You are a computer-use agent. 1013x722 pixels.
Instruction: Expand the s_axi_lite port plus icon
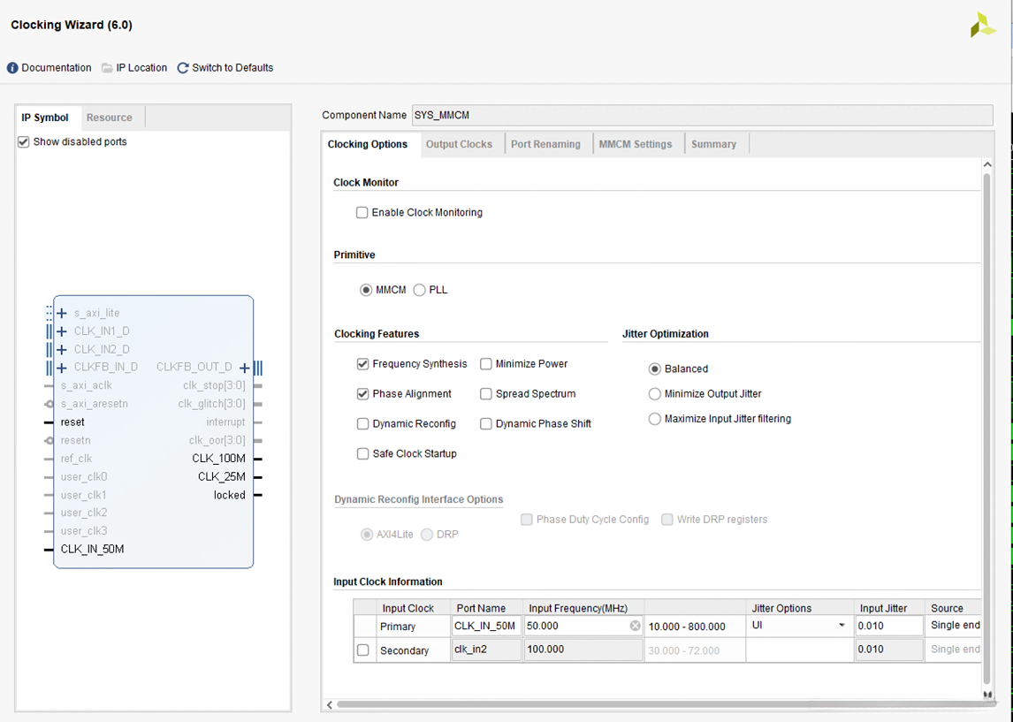pos(62,313)
